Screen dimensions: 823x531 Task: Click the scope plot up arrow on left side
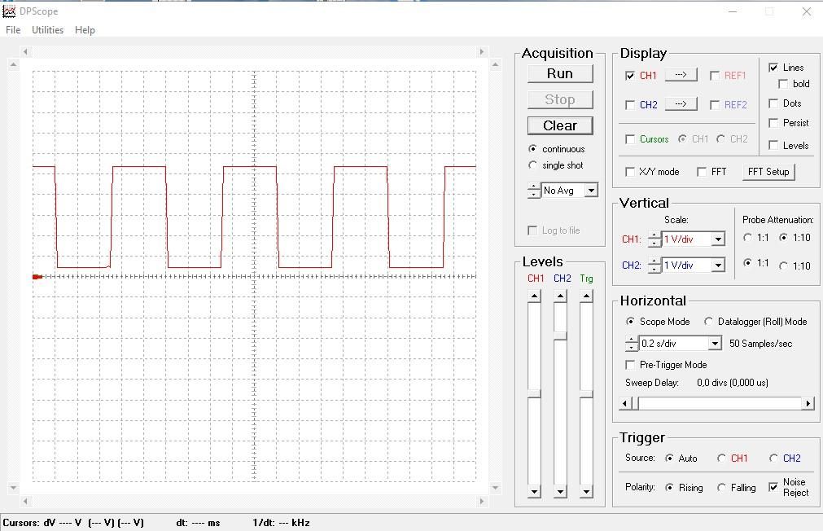click(x=13, y=64)
